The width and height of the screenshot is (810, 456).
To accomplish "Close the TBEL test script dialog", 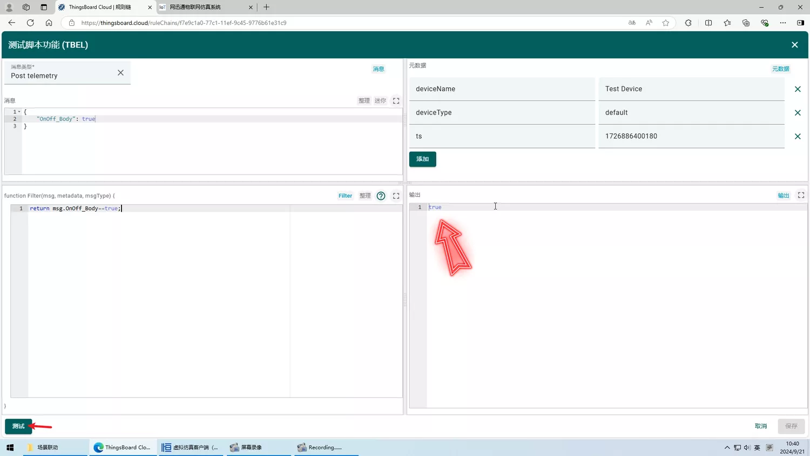I will pyautogui.click(x=794, y=45).
